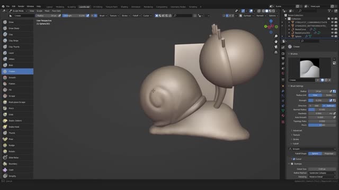Select the Snake Hook brush
Screen dimensions: 339x190
pos(17,127)
